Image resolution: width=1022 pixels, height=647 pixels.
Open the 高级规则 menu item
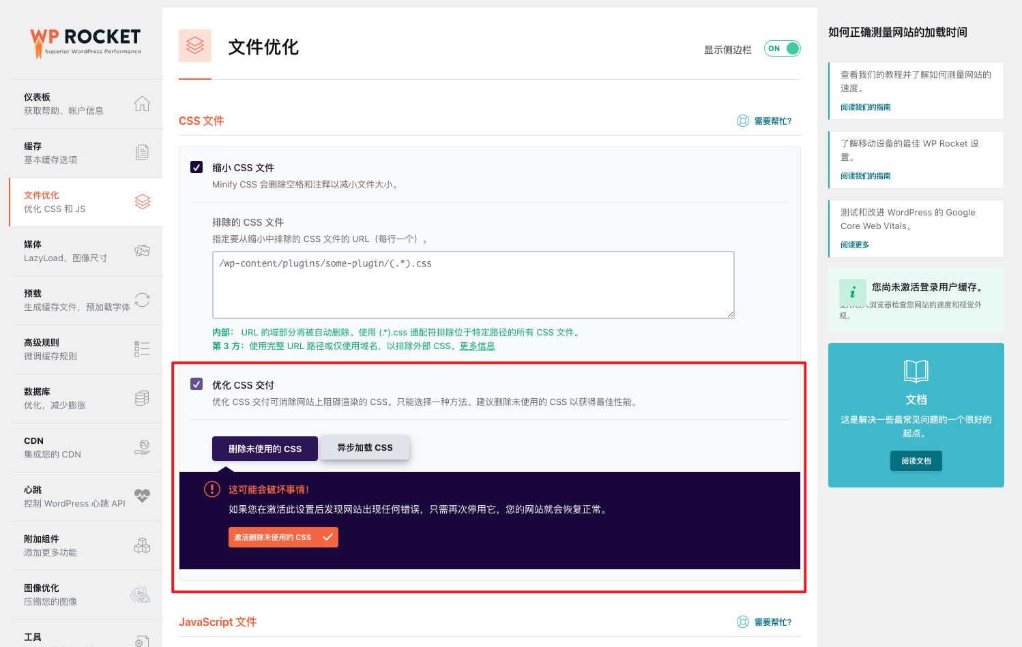[x=86, y=349]
